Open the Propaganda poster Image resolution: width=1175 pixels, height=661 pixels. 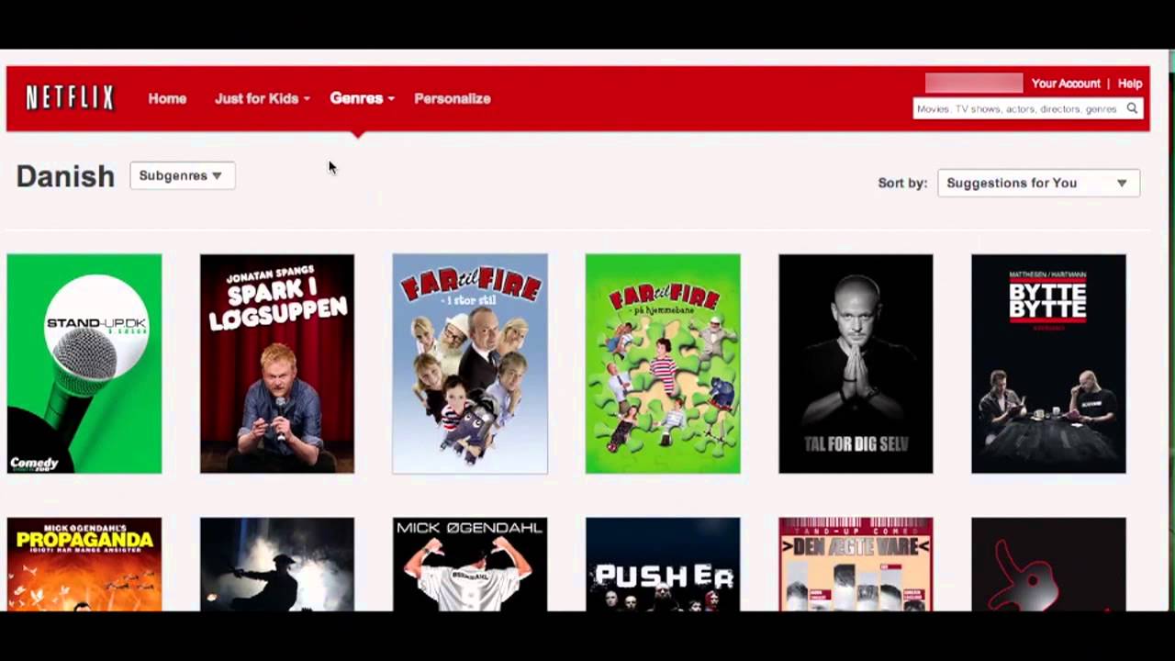coord(84,565)
